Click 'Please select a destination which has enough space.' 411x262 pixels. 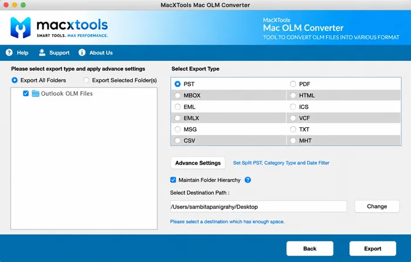coord(227,222)
